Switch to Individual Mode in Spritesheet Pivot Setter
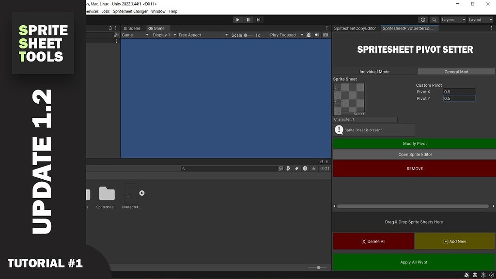Image resolution: width=496 pixels, height=279 pixels. [x=375, y=71]
